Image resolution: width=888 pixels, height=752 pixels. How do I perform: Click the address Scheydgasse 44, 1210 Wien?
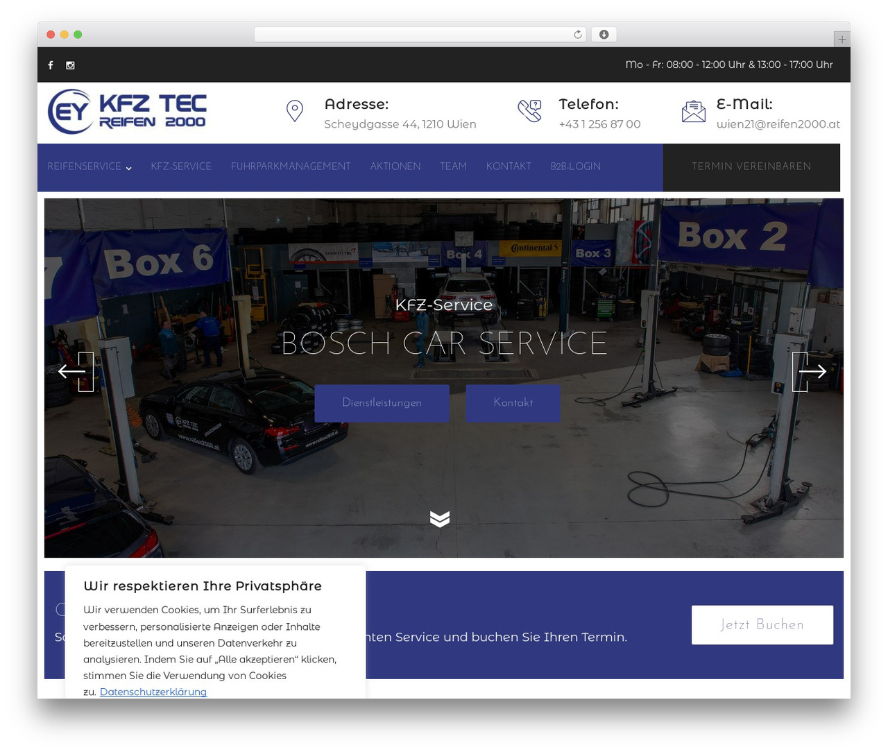click(400, 124)
